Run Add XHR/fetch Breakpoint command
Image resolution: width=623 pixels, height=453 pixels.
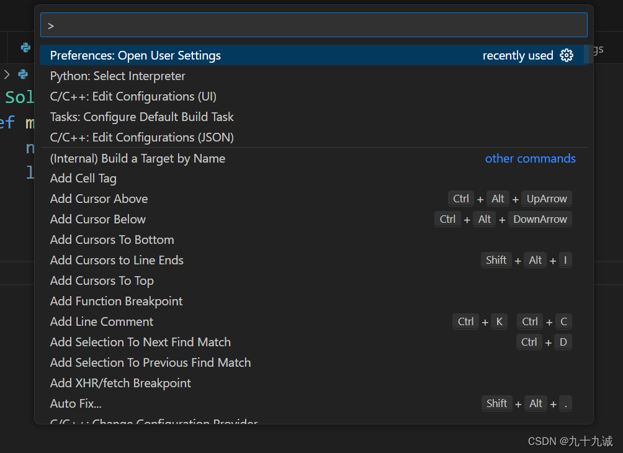(x=313, y=383)
